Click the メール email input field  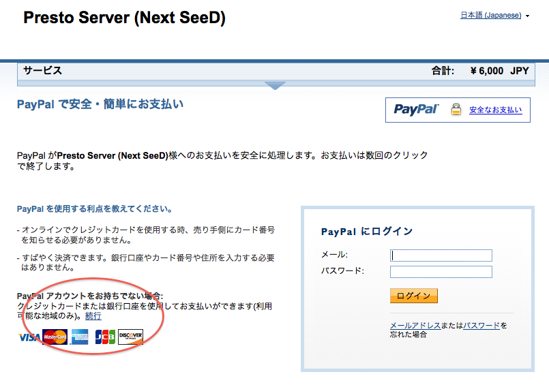(441, 256)
